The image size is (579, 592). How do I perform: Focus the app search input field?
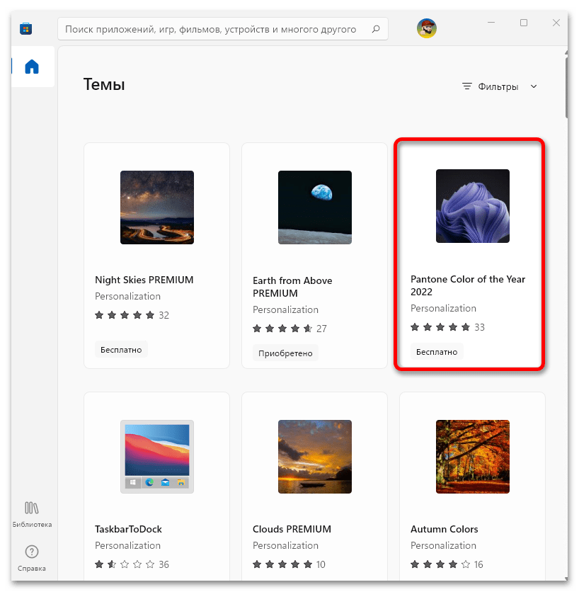(223, 29)
